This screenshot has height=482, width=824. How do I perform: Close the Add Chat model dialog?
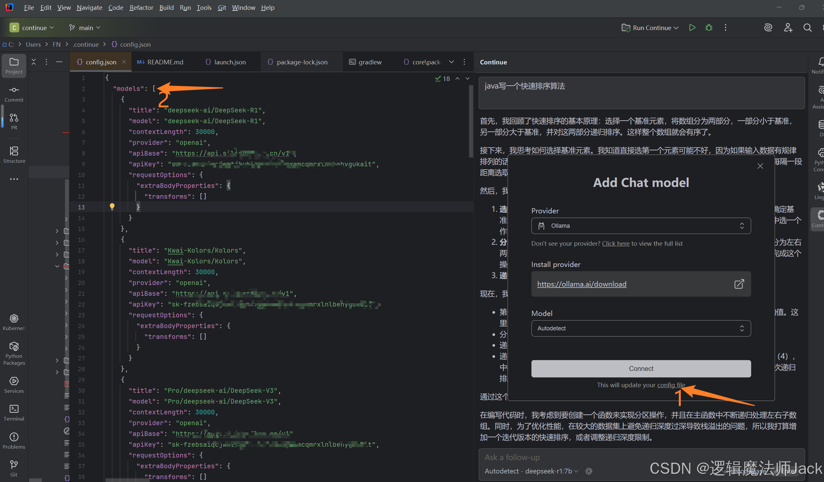760,166
